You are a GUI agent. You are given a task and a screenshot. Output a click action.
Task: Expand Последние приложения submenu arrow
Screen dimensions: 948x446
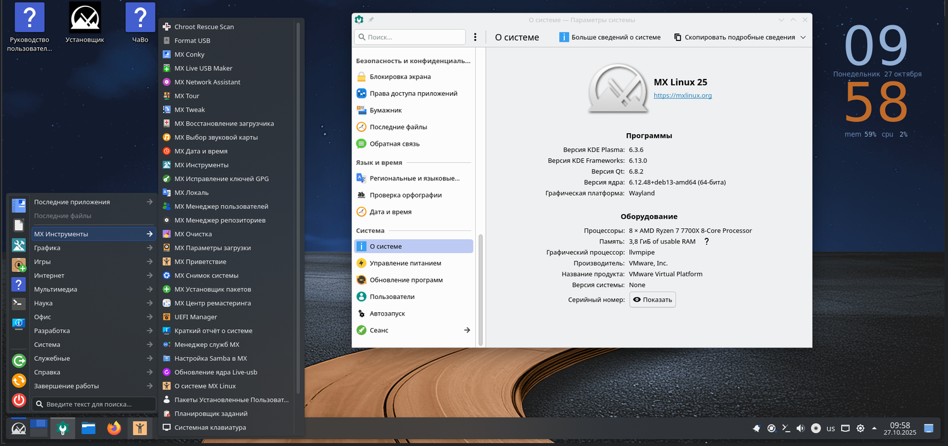click(x=149, y=202)
